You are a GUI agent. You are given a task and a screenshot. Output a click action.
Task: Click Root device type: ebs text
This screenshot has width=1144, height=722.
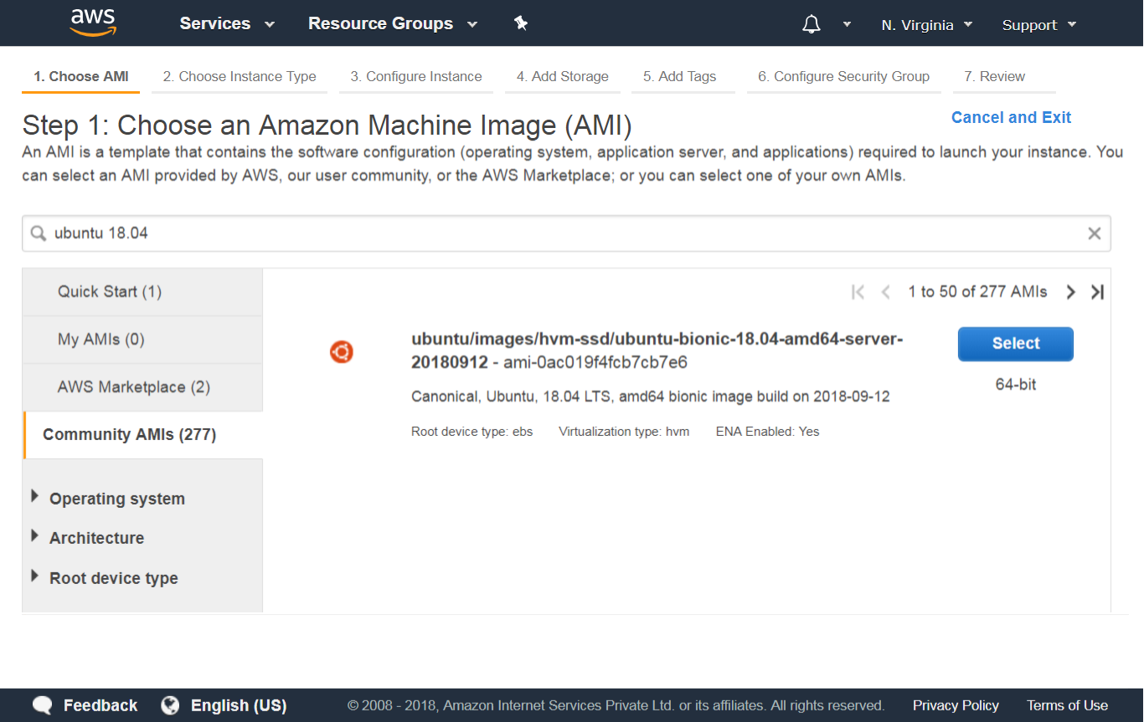(472, 432)
